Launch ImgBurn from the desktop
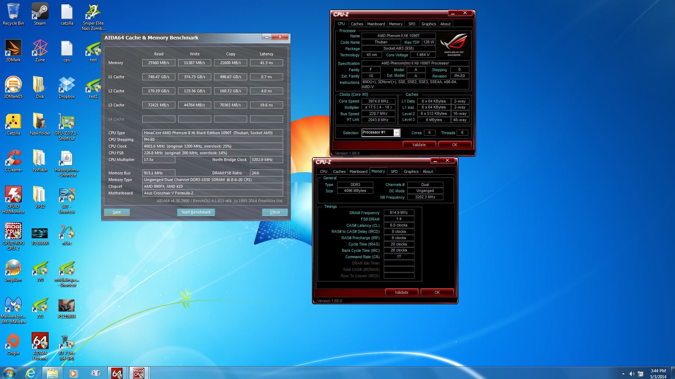Viewport: 675px width, 379px height. (13, 271)
